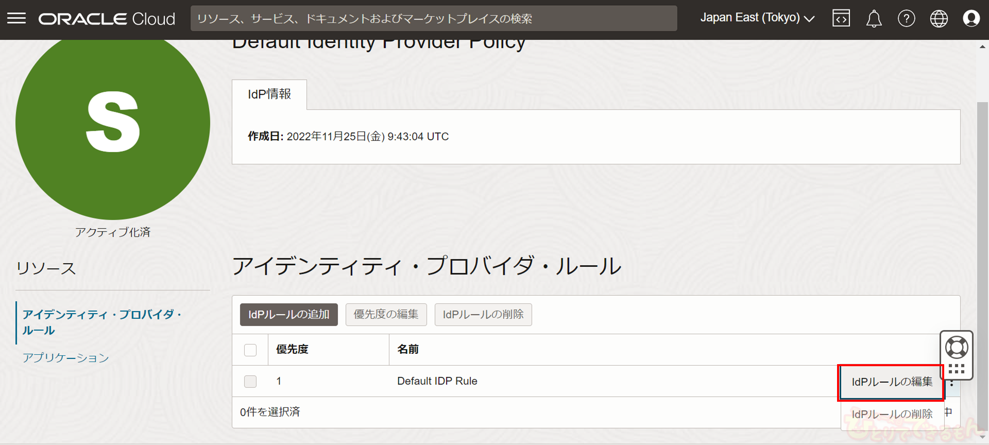Click the '優先度の編集' button
This screenshot has width=989, height=445.
click(386, 315)
